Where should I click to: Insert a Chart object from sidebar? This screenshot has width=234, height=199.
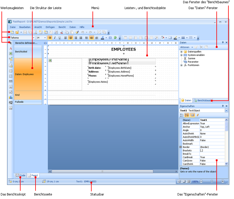11,97
